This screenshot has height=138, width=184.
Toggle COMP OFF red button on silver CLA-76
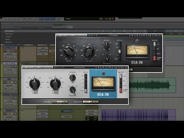coord(121,90)
